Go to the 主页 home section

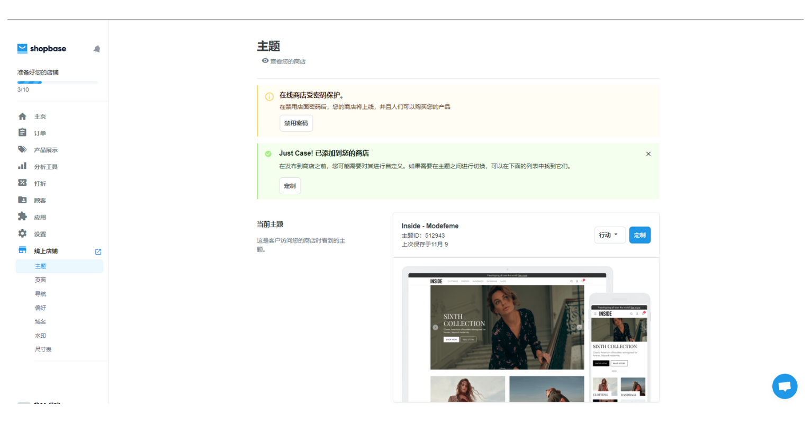coord(40,116)
